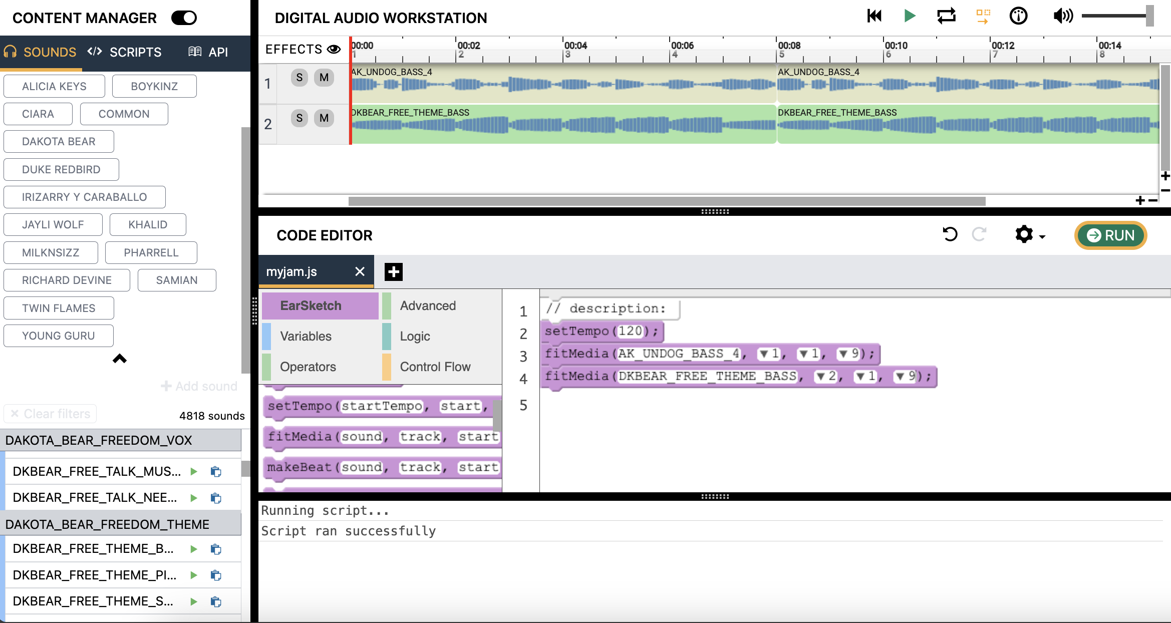Image resolution: width=1171 pixels, height=623 pixels.
Task: Add a new script tab with plus icon
Action: point(394,272)
